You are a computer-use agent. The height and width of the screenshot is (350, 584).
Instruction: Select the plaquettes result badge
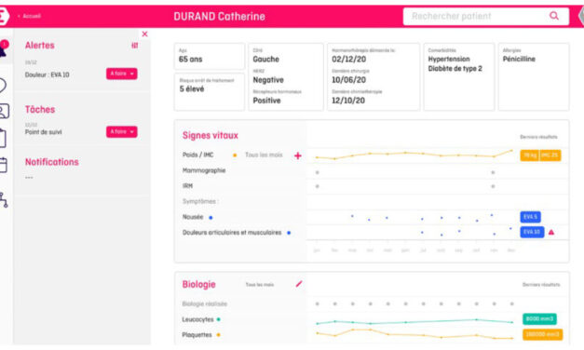(542, 334)
